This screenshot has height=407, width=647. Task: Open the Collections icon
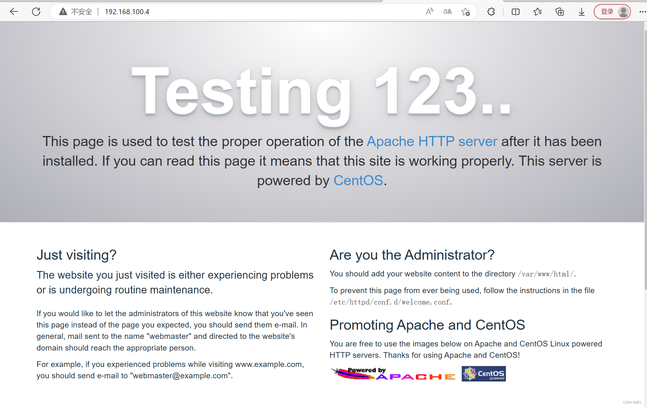pos(559,12)
